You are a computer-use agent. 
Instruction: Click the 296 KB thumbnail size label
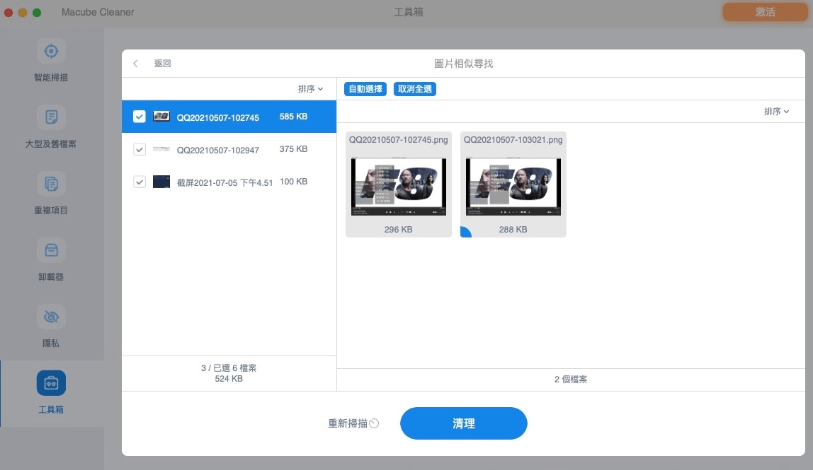click(x=398, y=229)
